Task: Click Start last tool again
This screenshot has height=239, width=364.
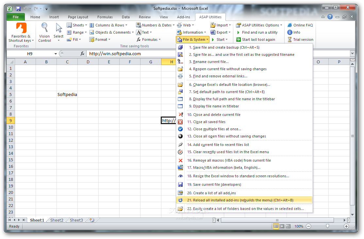Action: click(x=256, y=40)
